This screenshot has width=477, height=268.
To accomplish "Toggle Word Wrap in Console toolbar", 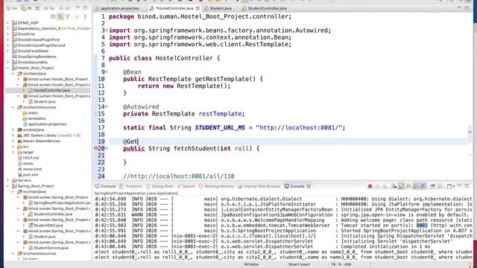I will tap(408, 186).
